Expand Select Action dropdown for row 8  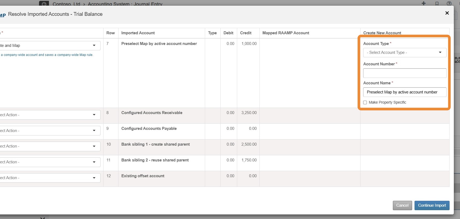click(x=50, y=115)
